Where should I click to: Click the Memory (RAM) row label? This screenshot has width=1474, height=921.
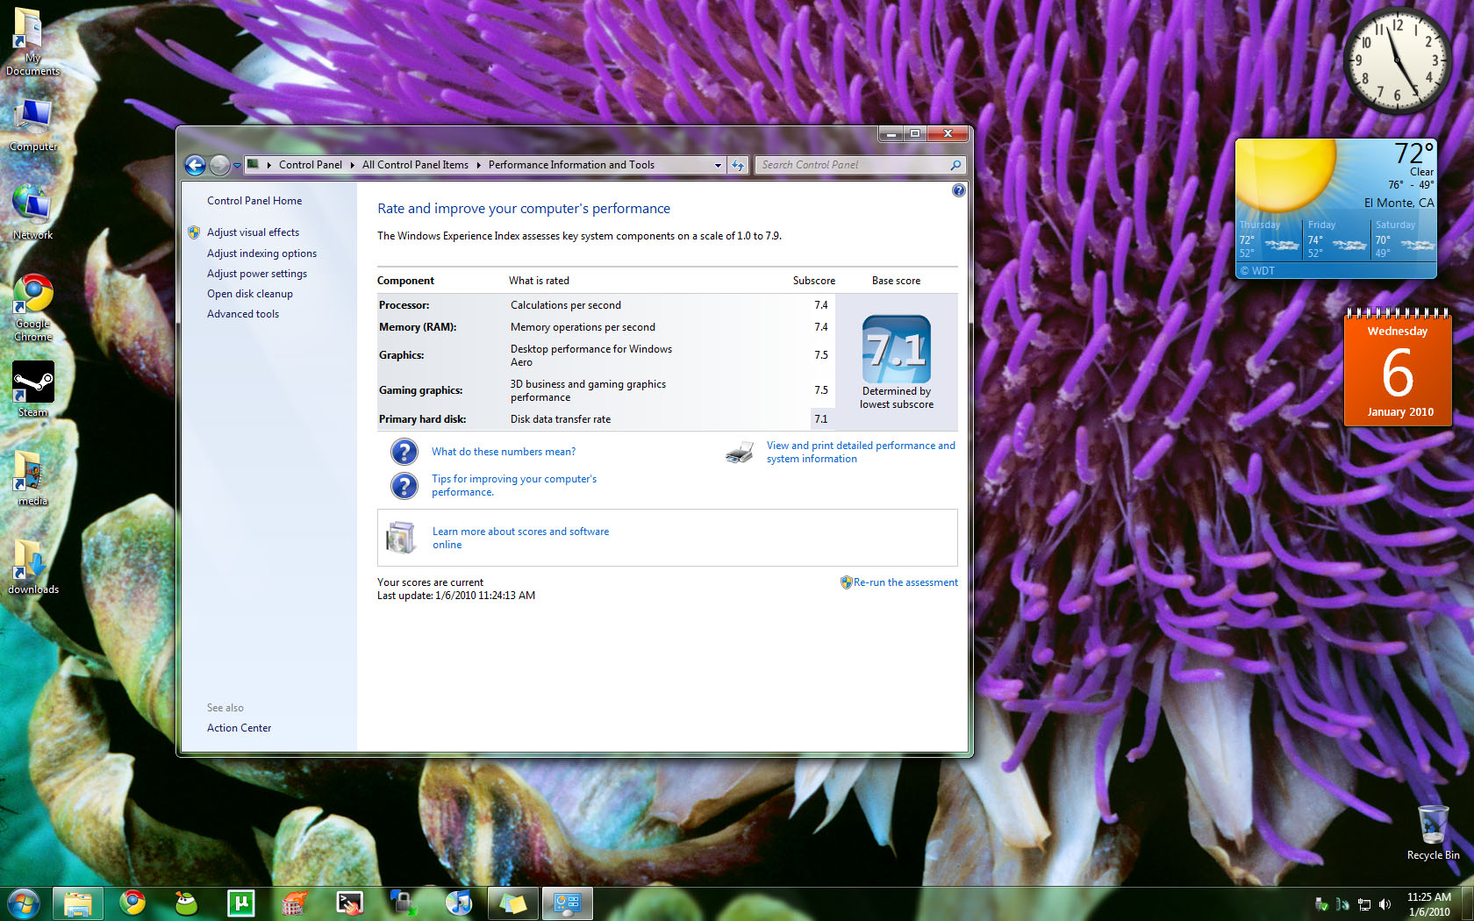(x=418, y=327)
